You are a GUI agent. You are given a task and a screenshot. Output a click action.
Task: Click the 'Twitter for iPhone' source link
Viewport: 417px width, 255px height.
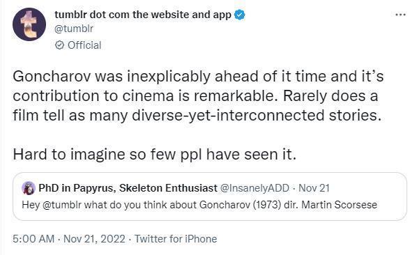[176, 239]
